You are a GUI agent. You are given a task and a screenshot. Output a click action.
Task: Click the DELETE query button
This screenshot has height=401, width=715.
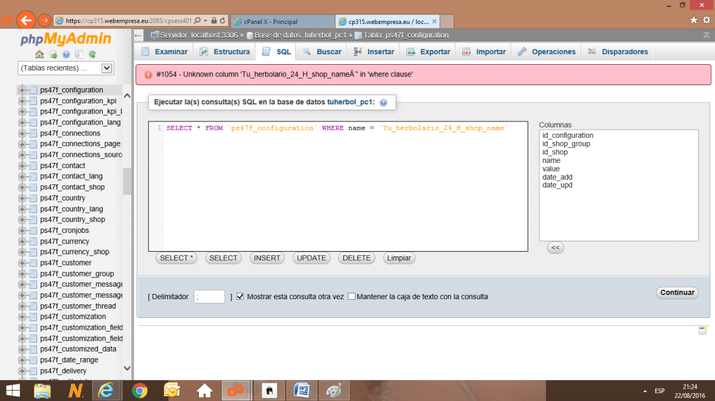click(357, 258)
